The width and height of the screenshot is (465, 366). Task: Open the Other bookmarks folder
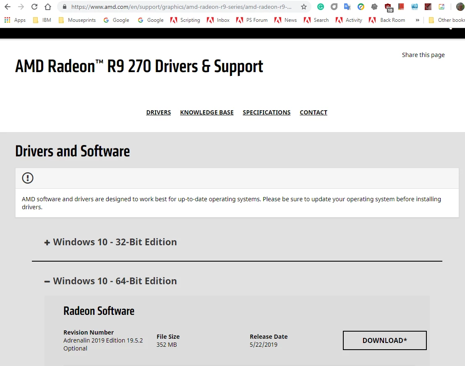pos(447,20)
